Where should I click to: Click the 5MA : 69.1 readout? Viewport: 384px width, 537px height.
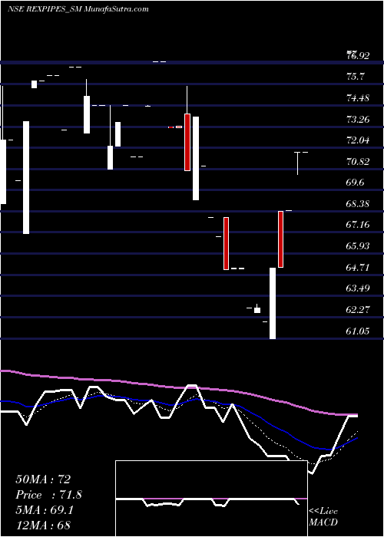point(45,509)
